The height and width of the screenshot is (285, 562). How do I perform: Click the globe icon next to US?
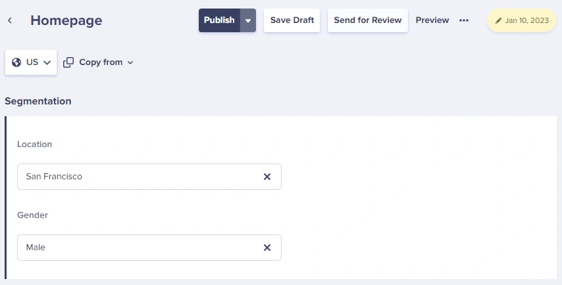(16, 62)
